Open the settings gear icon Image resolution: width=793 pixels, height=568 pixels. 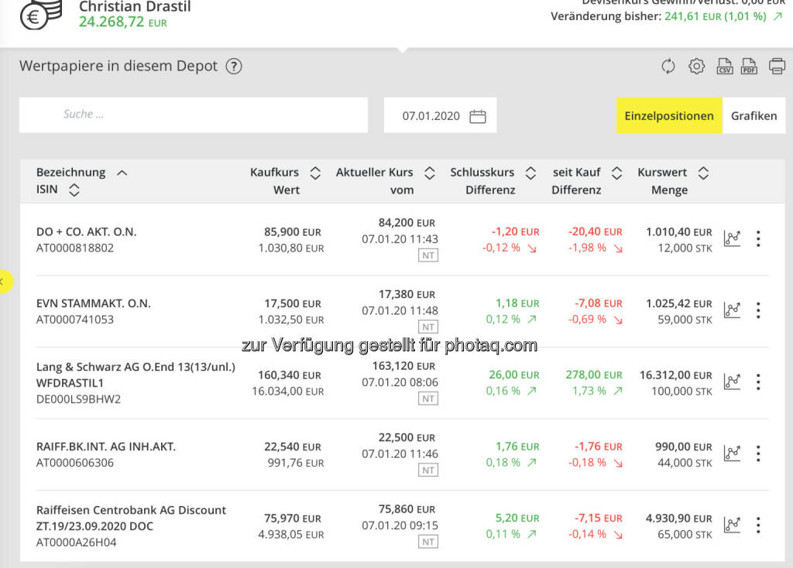696,67
